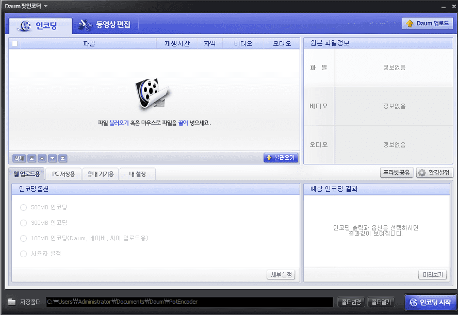Click the 세부설정 button

[x=281, y=275]
